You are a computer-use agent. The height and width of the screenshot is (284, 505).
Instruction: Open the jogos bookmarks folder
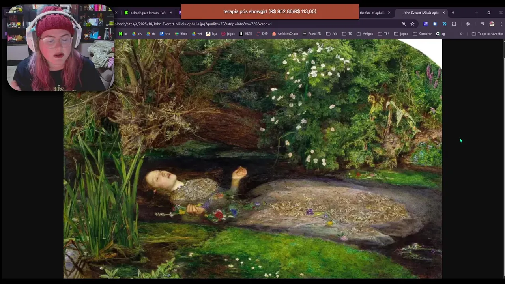pyautogui.click(x=401, y=34)
